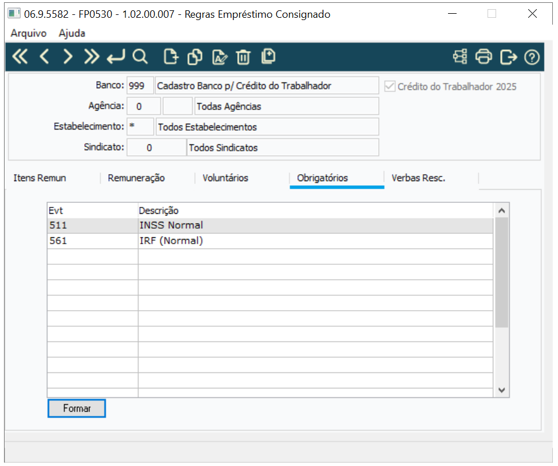The image size is (558, 466).
Task: Open the Ajuda menu
Action: [72, 33]
